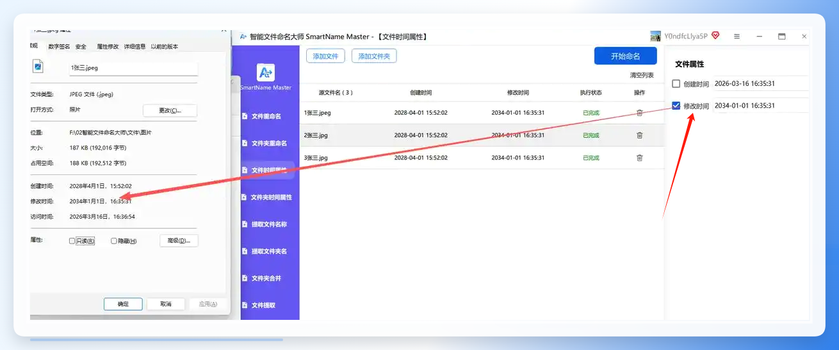This screenshot has width=839, height=350.
Task: Click 清空列表 to clear the list
Action: coord(642,76)
